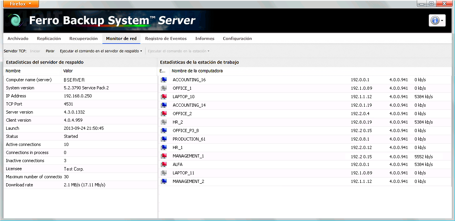Open the info button dropdown in header
Viewport: 455px width, 221px height.
point(437,20)
